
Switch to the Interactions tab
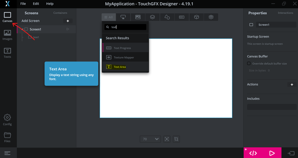[x=285, y=13]
